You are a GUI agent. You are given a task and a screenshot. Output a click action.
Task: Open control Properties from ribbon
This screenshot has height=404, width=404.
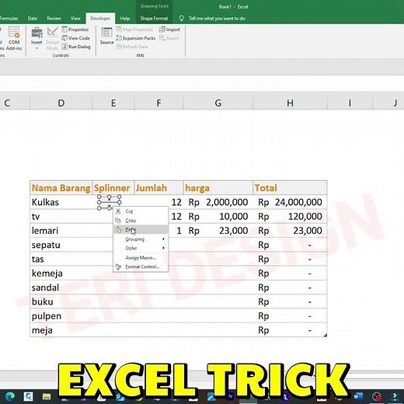[75, 30]
